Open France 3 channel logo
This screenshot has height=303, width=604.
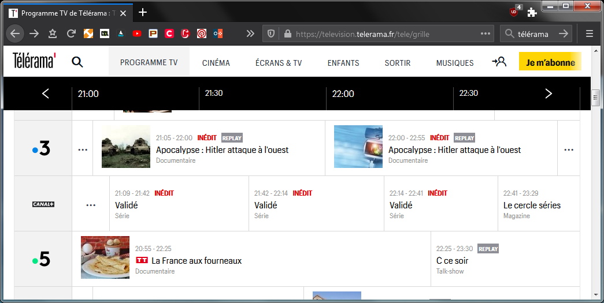point(41,148)
